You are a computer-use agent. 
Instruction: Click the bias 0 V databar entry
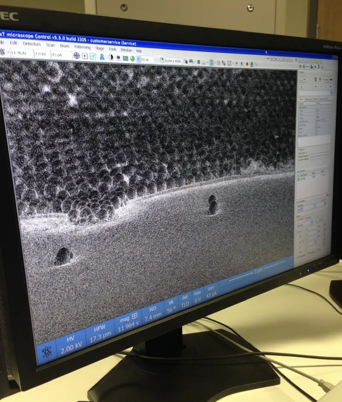[198, 296]
